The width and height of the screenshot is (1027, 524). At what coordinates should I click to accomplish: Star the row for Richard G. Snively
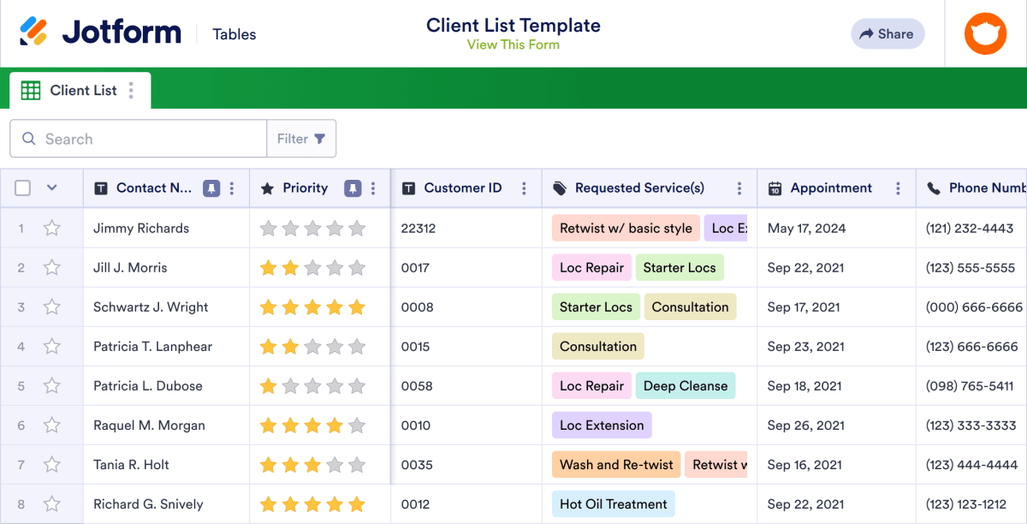pyautogui.click(x=51, y=503)
